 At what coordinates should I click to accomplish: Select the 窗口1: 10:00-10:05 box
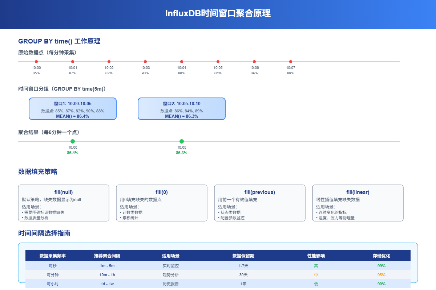[x=73, y=109]
